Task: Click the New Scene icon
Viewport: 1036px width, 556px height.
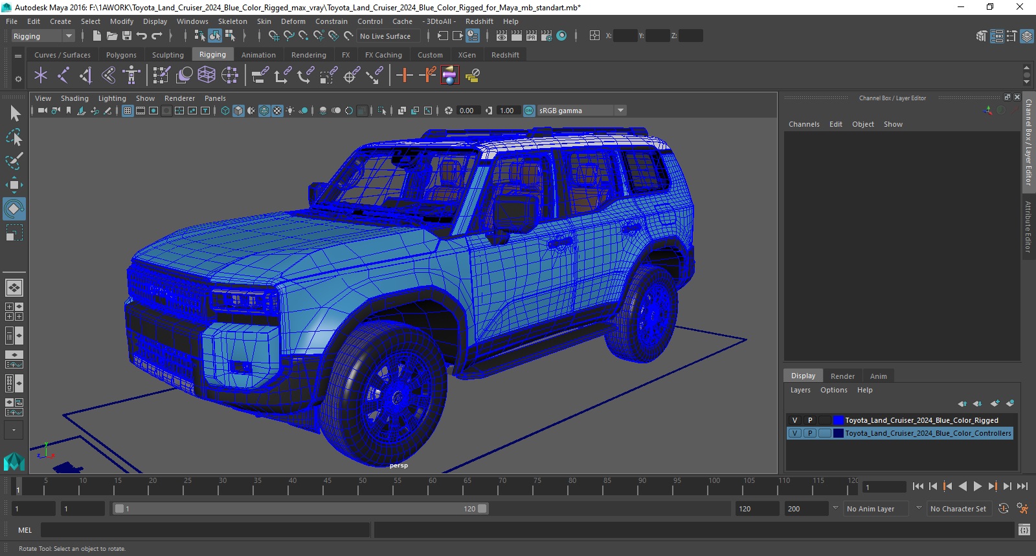Action: [x=96, y=36]
